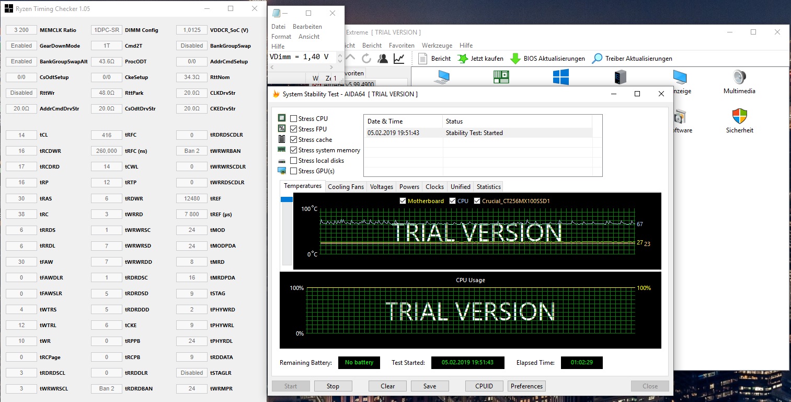Click the Treiber Aktualisierungen magnifier icon

pos(597,58)
